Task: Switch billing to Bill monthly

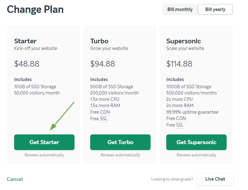Action: (180, 9)
